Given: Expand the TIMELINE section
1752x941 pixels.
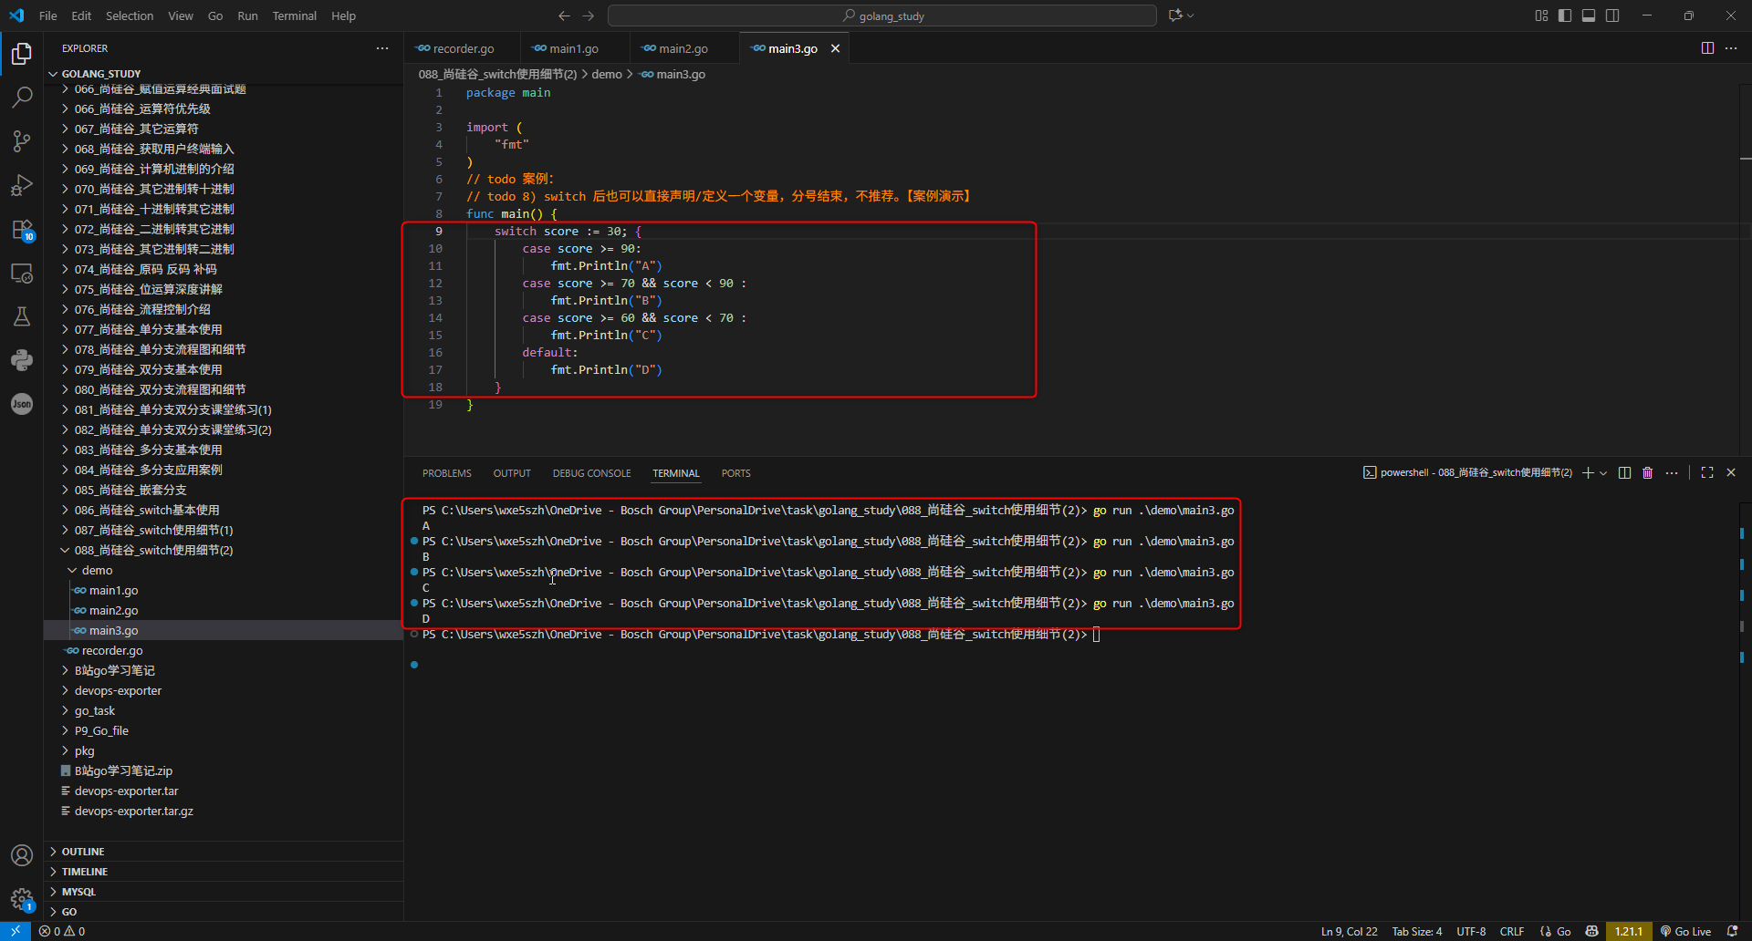Looking at the screenshot, I should [224, 872].
